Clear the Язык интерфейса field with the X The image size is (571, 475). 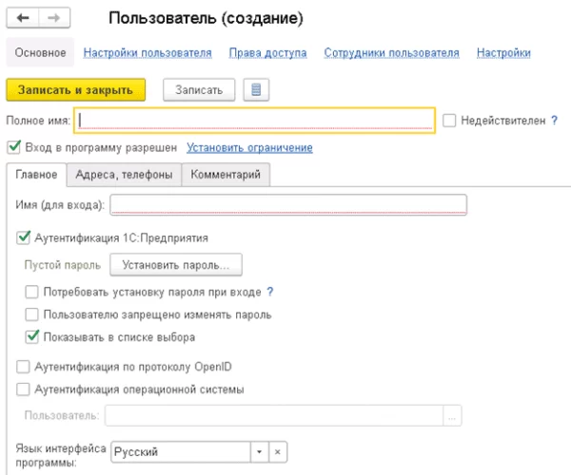(x=278, y=452)
